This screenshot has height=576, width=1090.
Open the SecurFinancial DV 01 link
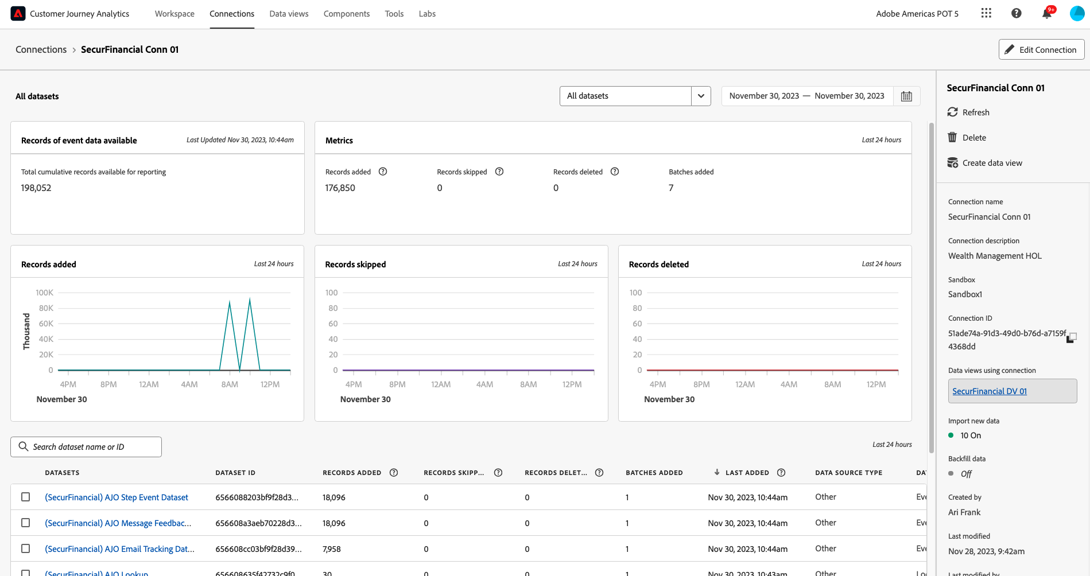[x=990, y=391]
